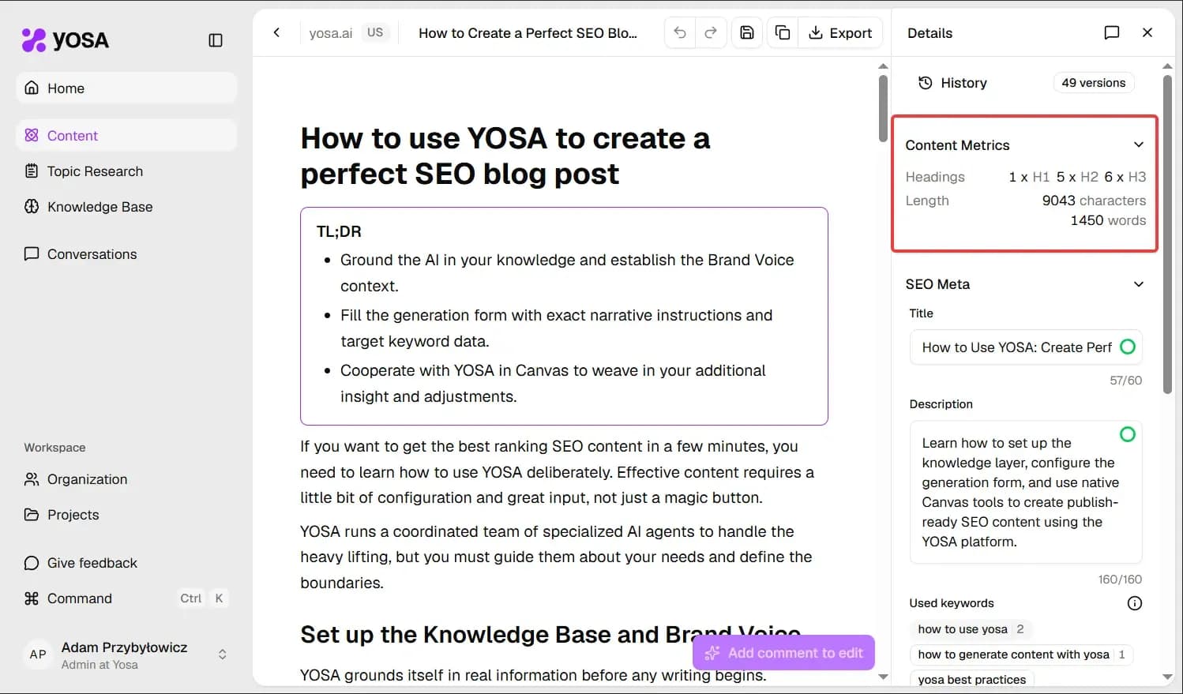The height and width of the screenshot is (694, 1183).
Task: Click the Details panel scrollbar down arrow
Action: coord(1167,677)
